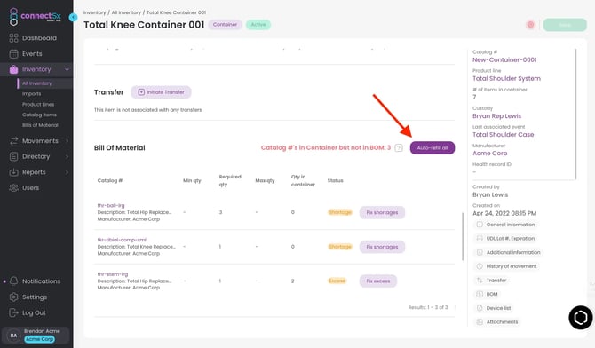The image size is (595, 348).
Task: Click 'Results: 1 - 3 of 3' text
Action: (428, 307)
